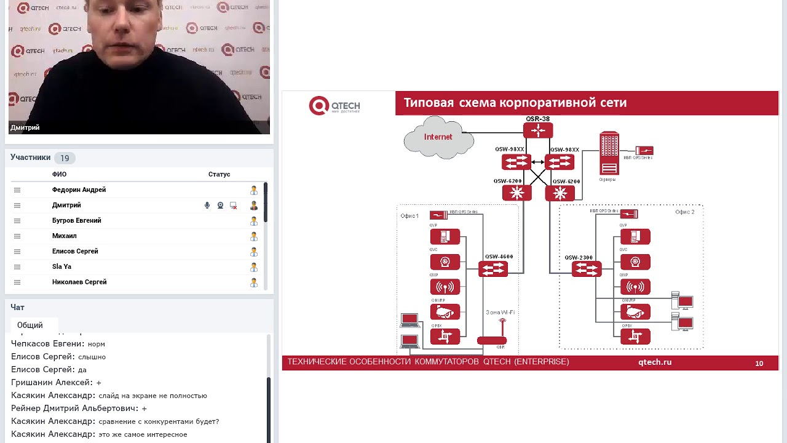Click the handle icon beside Михаил
The image size is (787, 443).
17,236
